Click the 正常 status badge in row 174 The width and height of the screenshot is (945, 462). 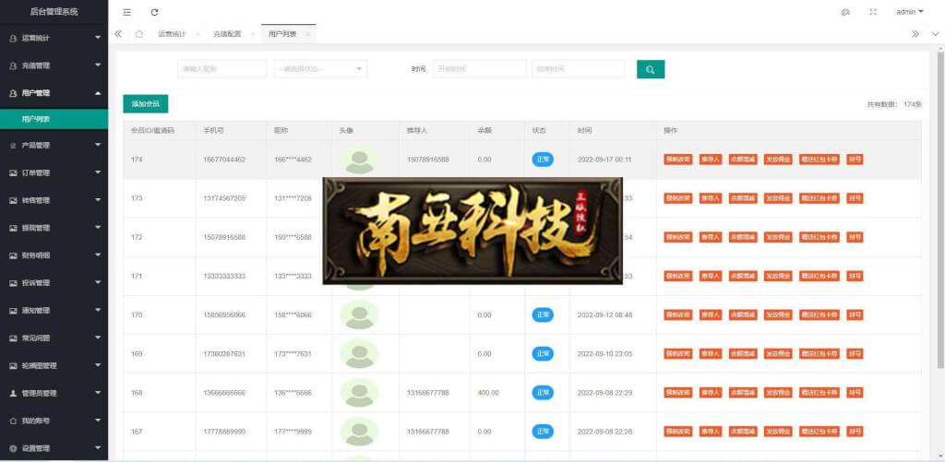coord(543,160)
